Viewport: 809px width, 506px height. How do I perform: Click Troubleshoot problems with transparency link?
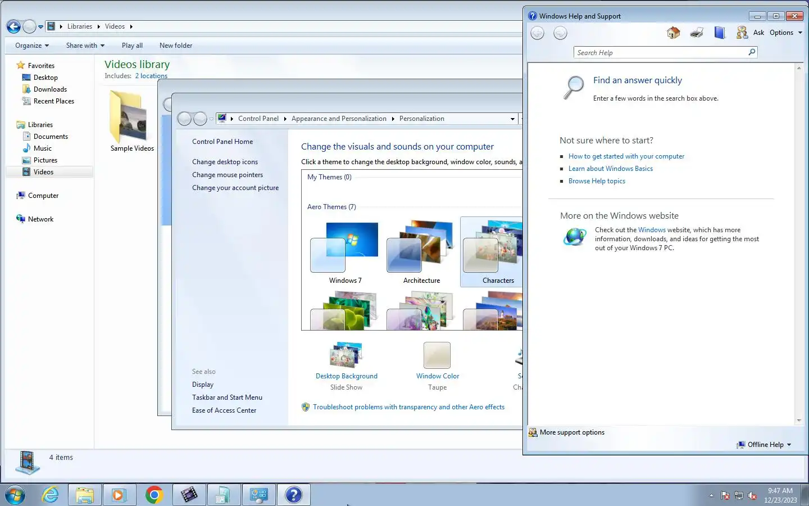[x=408, y=407]
